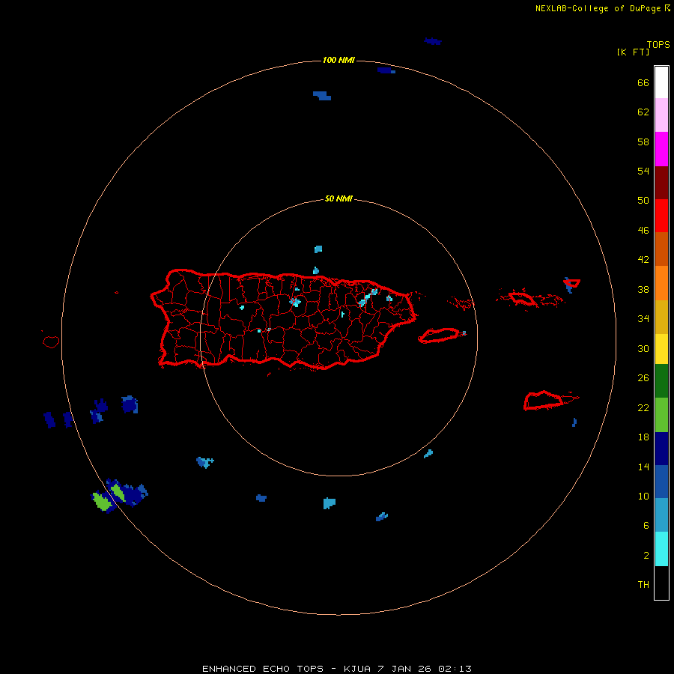Click the 6 legend value
Viewport: 674px width, 674px height.
tap(646, 526)
